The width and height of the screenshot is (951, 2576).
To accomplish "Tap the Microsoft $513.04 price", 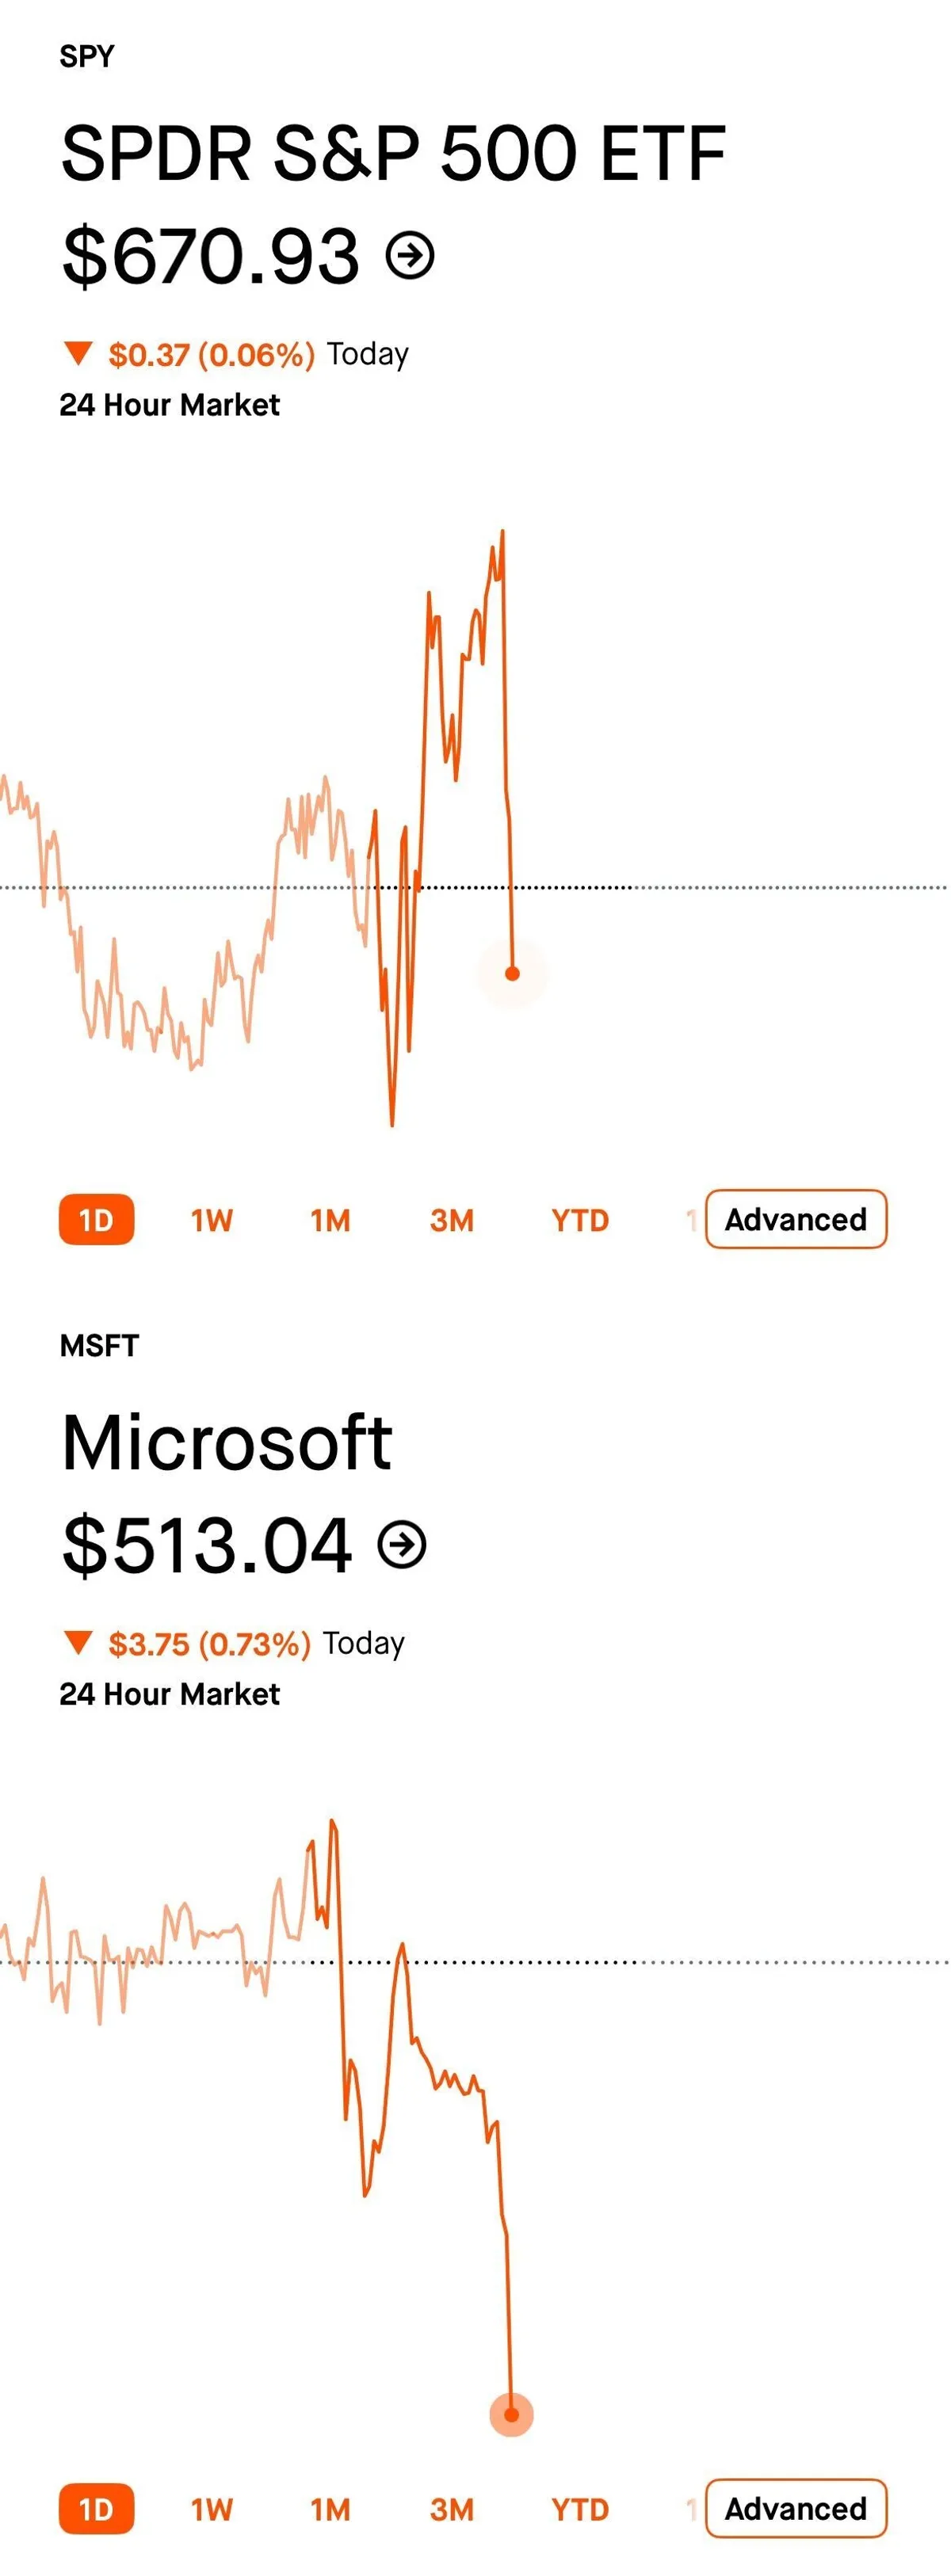I will pos(207,1545).
